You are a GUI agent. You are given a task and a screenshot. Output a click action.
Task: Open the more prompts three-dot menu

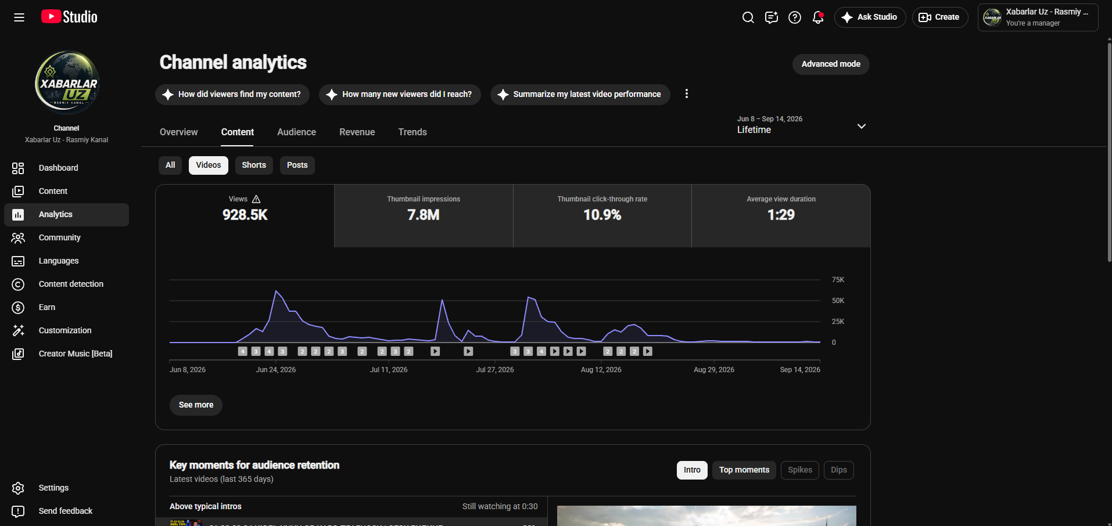point(687,93)
